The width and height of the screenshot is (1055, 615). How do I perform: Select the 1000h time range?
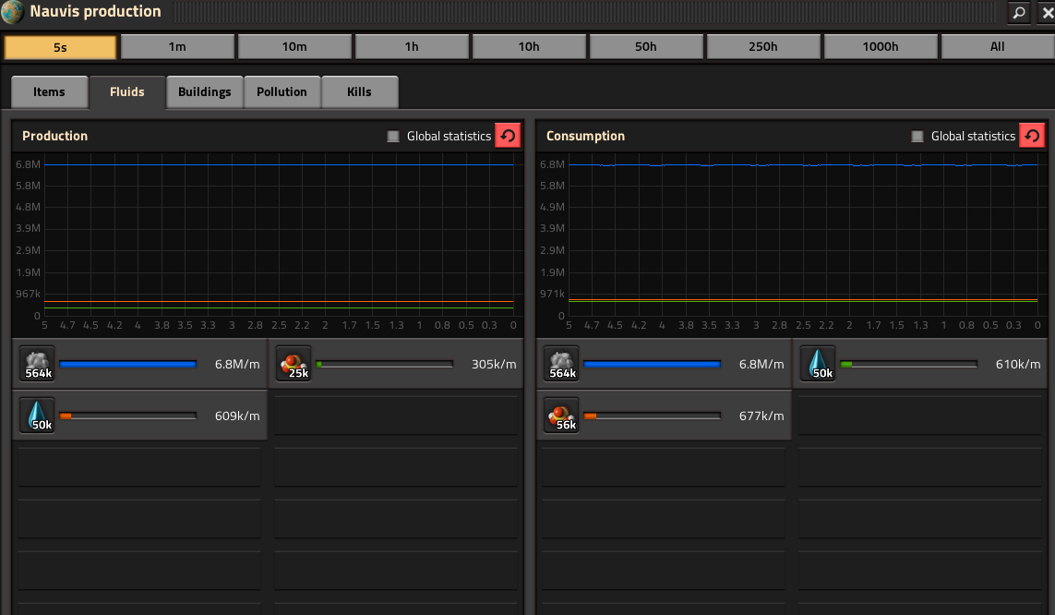tap(880, 46)
